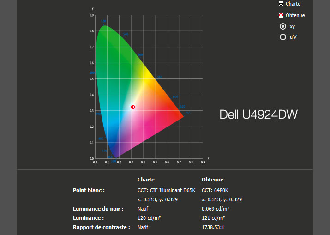
Task: Click the red Obtenue legend target icon
Action: pyautogui.click(x=281, y=15)
